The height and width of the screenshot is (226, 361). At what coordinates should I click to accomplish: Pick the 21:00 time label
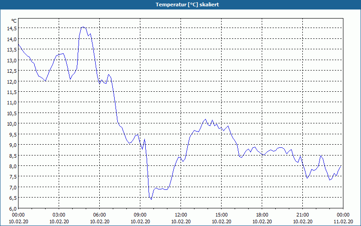pos(302,215)
